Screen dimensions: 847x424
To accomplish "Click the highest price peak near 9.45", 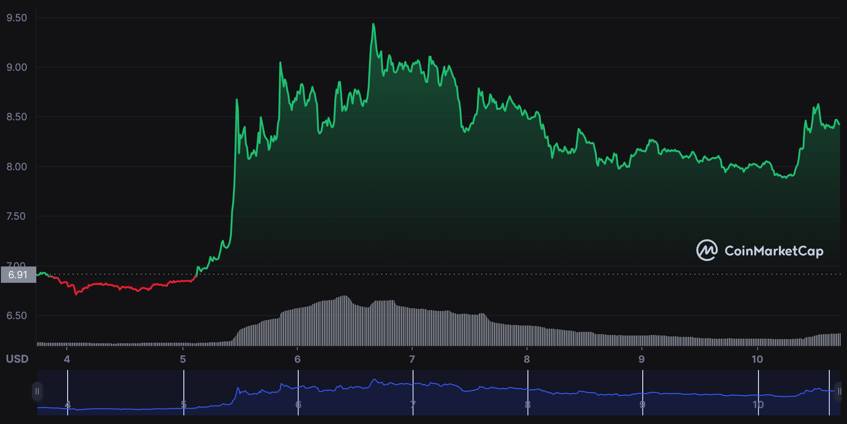I will [x=374, y=24].
